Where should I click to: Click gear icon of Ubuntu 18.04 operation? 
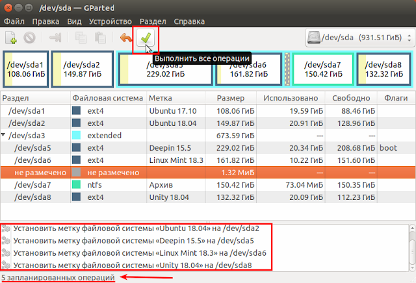(x=6, y=228)
